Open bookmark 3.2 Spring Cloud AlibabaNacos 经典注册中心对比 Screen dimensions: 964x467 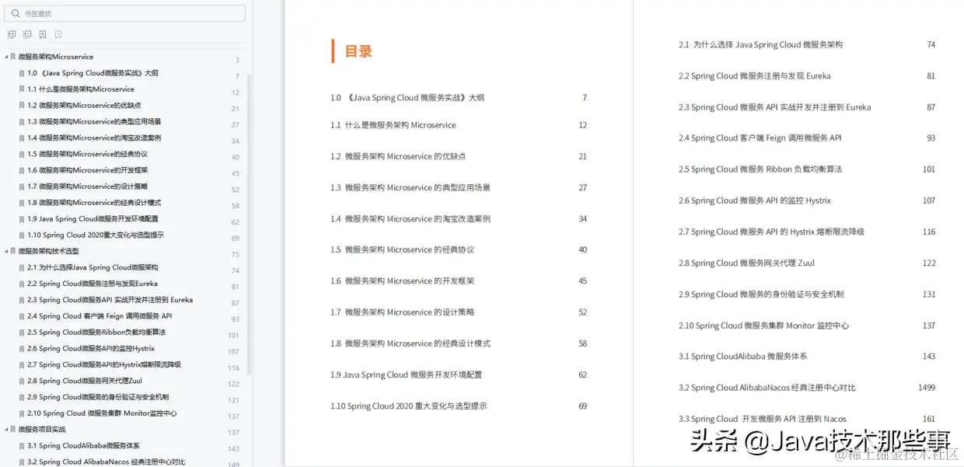[107, 462]
